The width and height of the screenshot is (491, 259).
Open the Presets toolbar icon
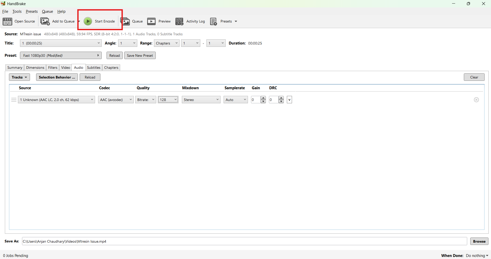click(214, 21)
